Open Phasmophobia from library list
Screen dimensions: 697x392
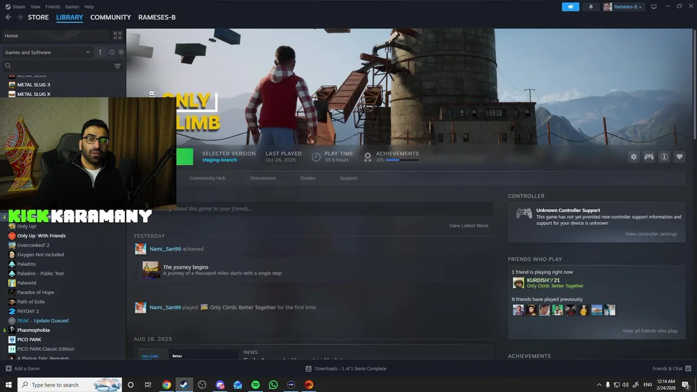(33, 330)
